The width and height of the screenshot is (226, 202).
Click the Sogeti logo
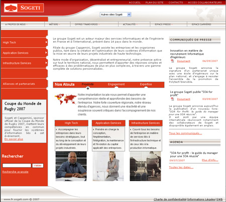point(24,8)
